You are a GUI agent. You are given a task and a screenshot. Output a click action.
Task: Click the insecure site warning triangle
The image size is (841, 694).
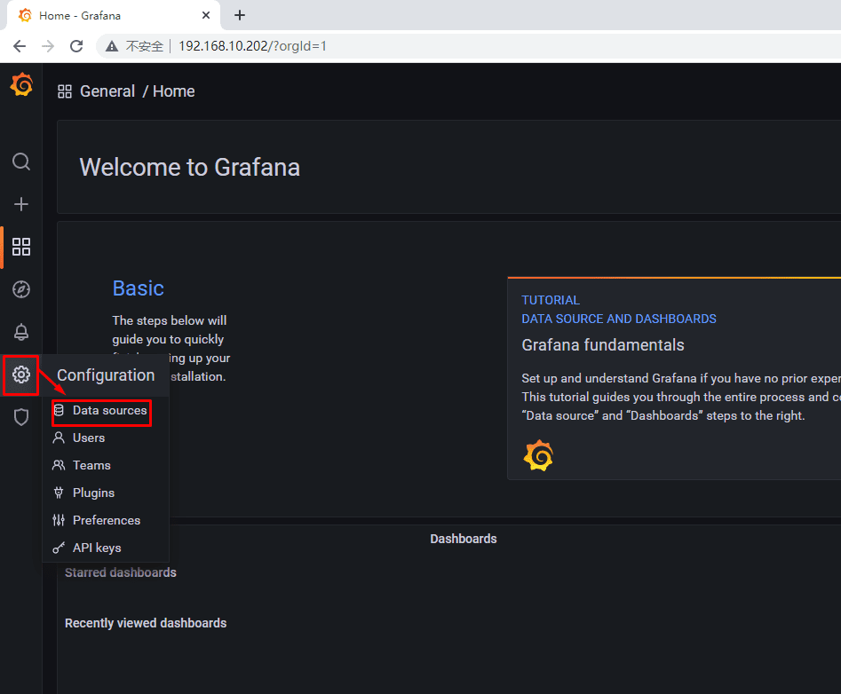tap(112, 47)
